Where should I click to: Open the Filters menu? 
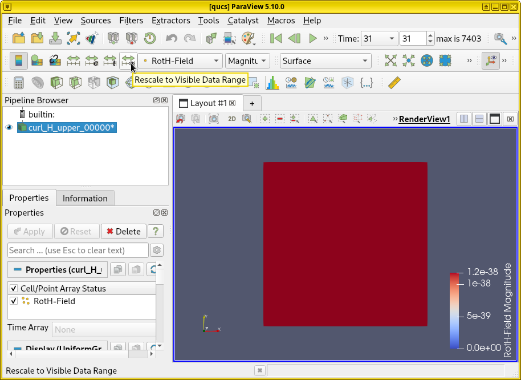pos(131,20)
